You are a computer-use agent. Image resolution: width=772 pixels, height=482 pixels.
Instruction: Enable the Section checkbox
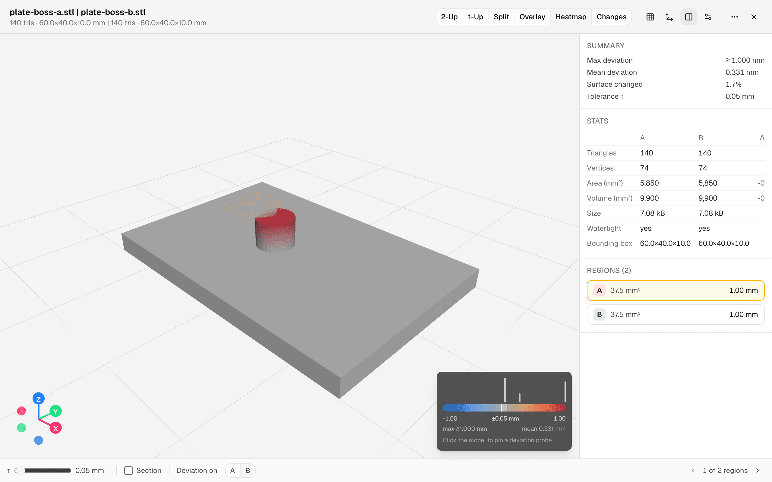click(128, 471)
